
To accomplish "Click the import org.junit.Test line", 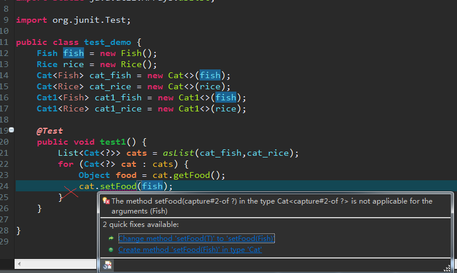I will [x=73, y=20].
